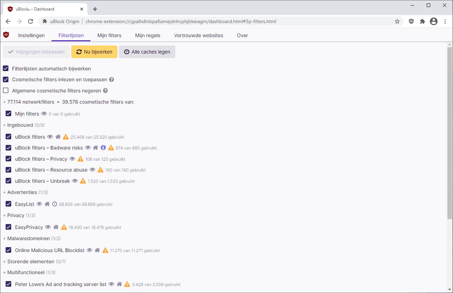Screen dimensions: 453x293
Task: Open the uBlock Origin toolbar extension icon
Action: pos(411,21)
